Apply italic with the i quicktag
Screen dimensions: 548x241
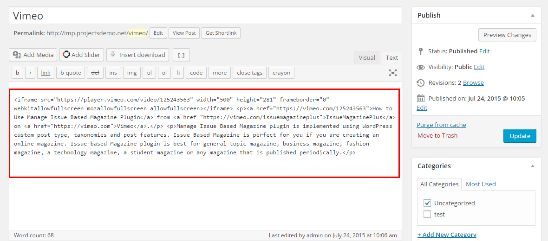pyautogui.click(x=30, y=73)
